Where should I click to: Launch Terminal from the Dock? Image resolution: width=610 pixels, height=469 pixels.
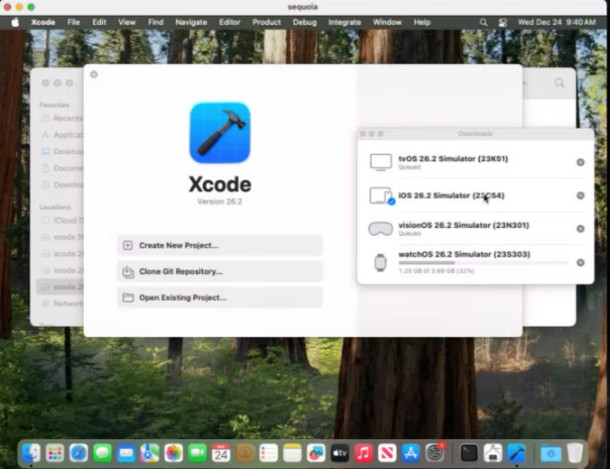(469, 453)
